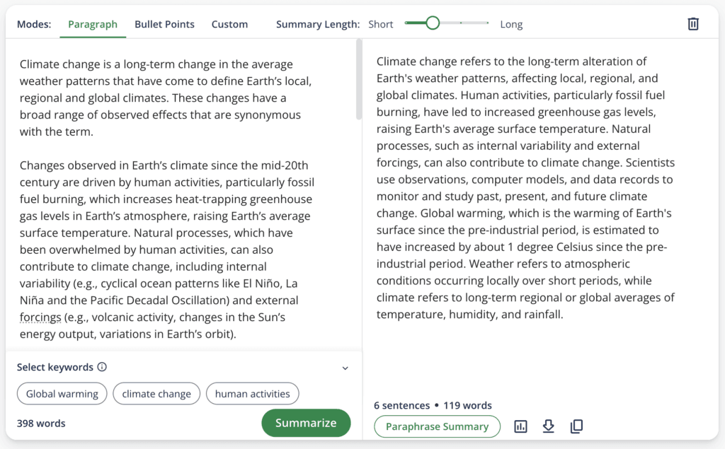Click the Summarize button
The height and width of the screenshot is (449, 725).
point(306,423)
